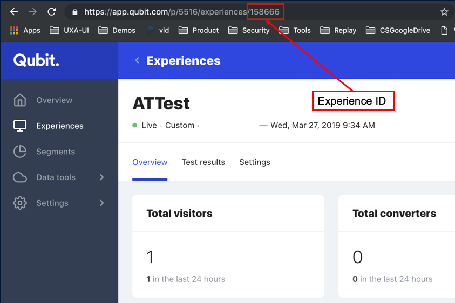Click the Qubit logo
Screen dimensions: 455x303
pos(36,60)
